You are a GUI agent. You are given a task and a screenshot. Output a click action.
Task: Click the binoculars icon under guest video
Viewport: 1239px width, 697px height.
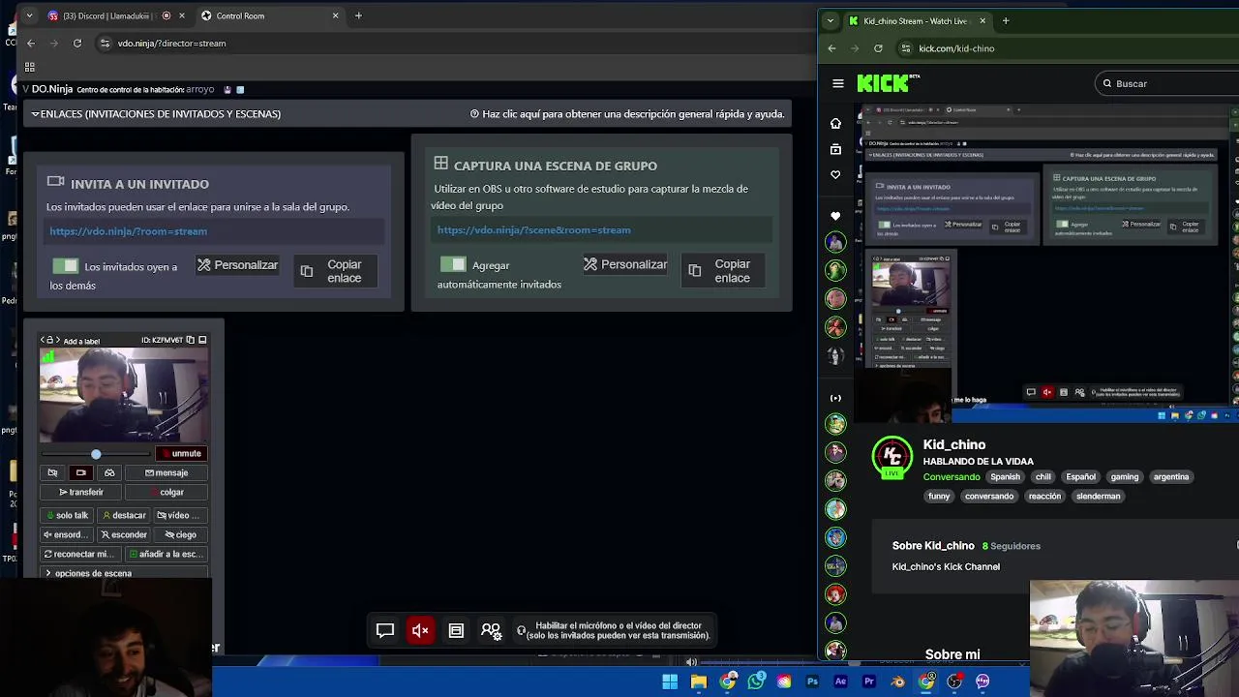[x=109, y=472]
